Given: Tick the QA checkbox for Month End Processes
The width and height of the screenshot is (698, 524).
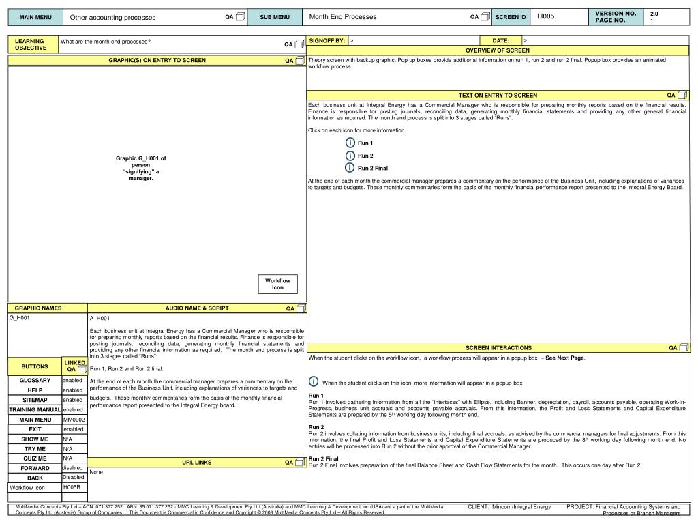Looking at the screenshot, I should [x=485, y=17].
